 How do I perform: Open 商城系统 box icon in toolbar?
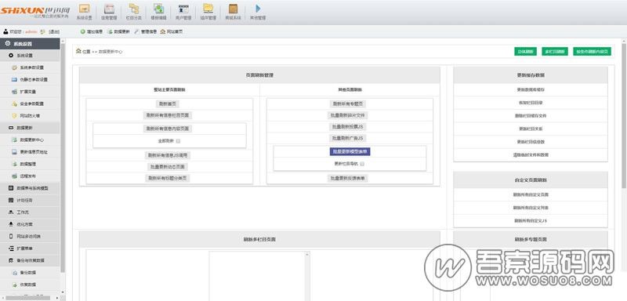233,9
